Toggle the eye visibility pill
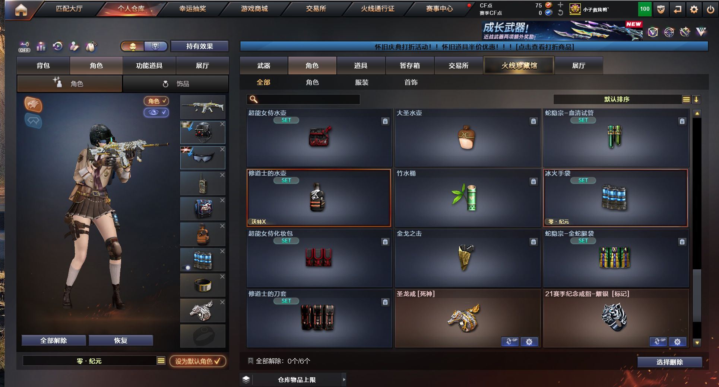The width and height of the screenshot is (719, 387). (156, 112)
